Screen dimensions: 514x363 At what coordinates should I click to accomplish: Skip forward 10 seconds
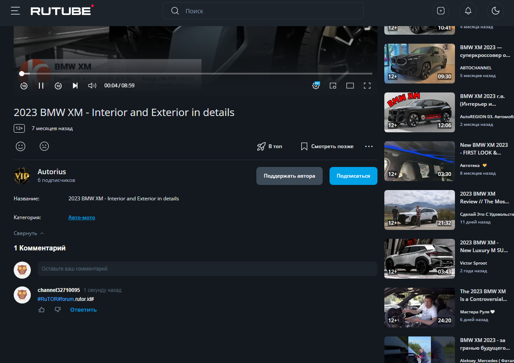58,86
